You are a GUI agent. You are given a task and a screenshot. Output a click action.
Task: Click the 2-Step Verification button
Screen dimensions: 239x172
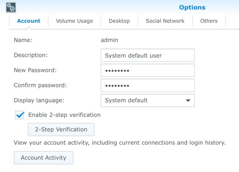click(x=61, y=130)
